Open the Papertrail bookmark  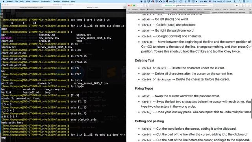[168, 9]
